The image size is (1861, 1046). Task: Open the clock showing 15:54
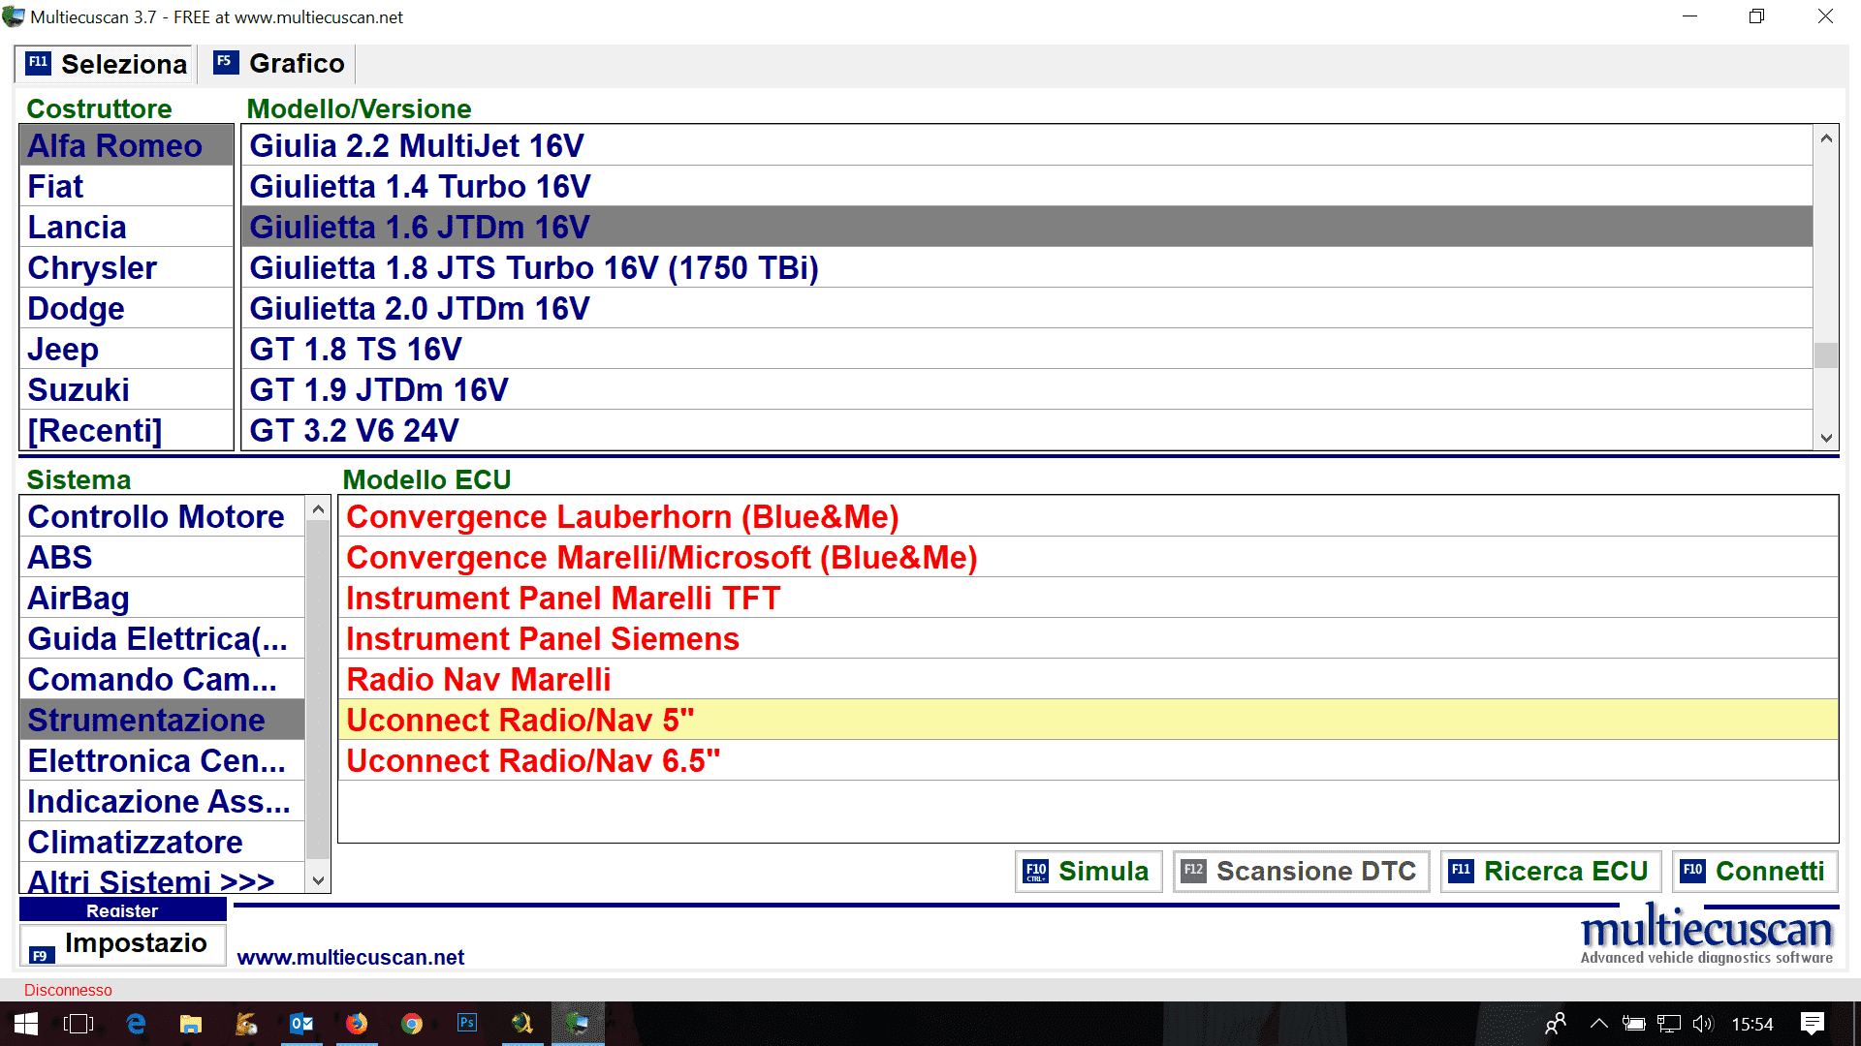pyautogui.click(x=1752, y=1024)
